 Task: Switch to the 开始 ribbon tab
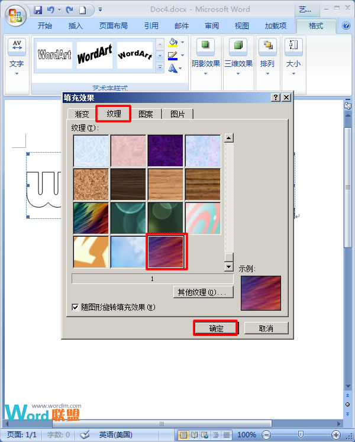[45, 26]
